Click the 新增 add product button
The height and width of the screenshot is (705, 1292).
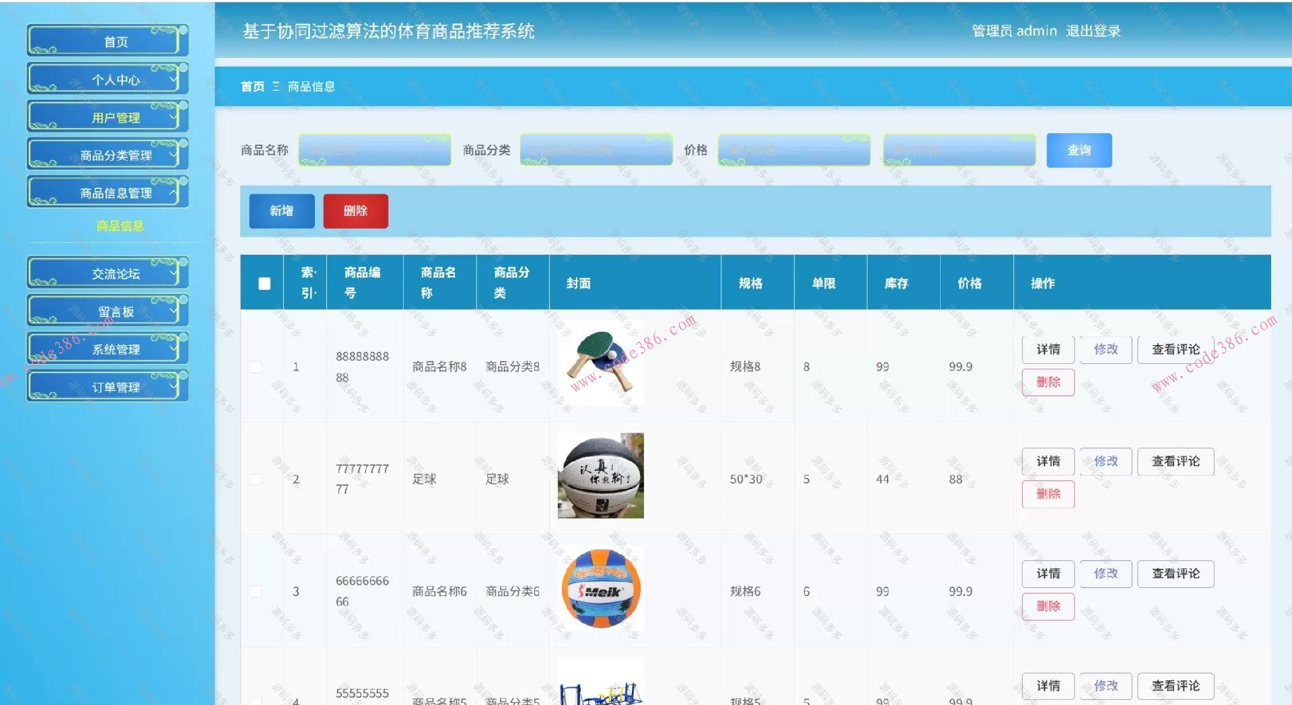[281, 211]
